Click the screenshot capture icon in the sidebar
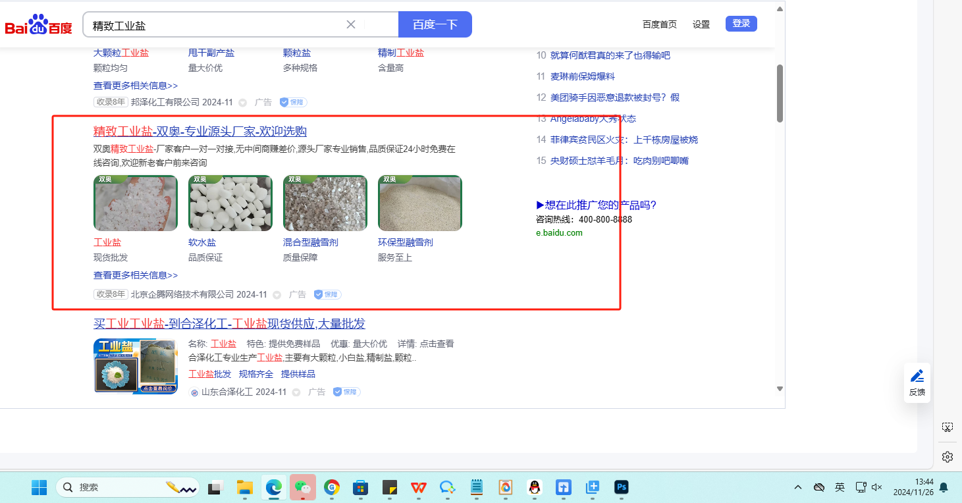Screen dimensions: 962x503 tap(948, 427)
